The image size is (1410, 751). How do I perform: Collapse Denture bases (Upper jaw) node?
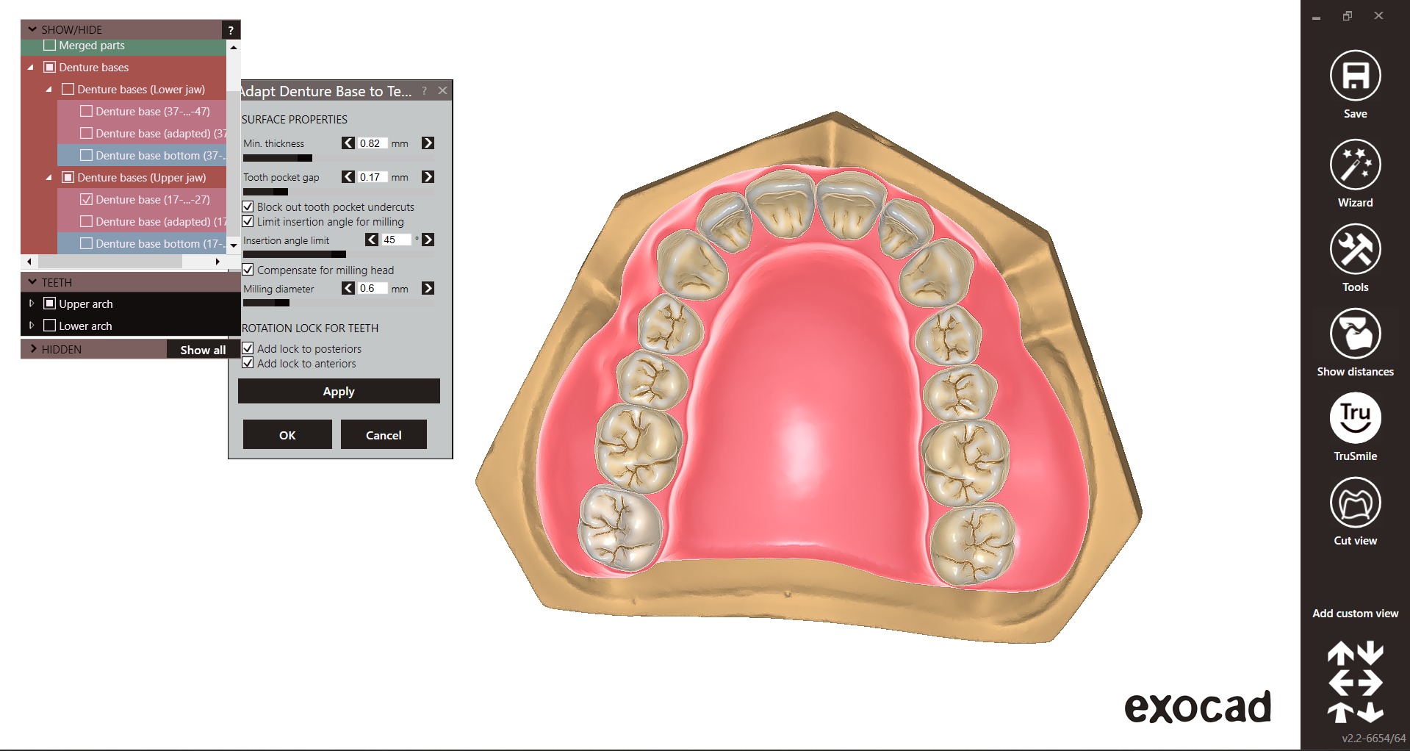pyautogui.click(x=49, y=178)
